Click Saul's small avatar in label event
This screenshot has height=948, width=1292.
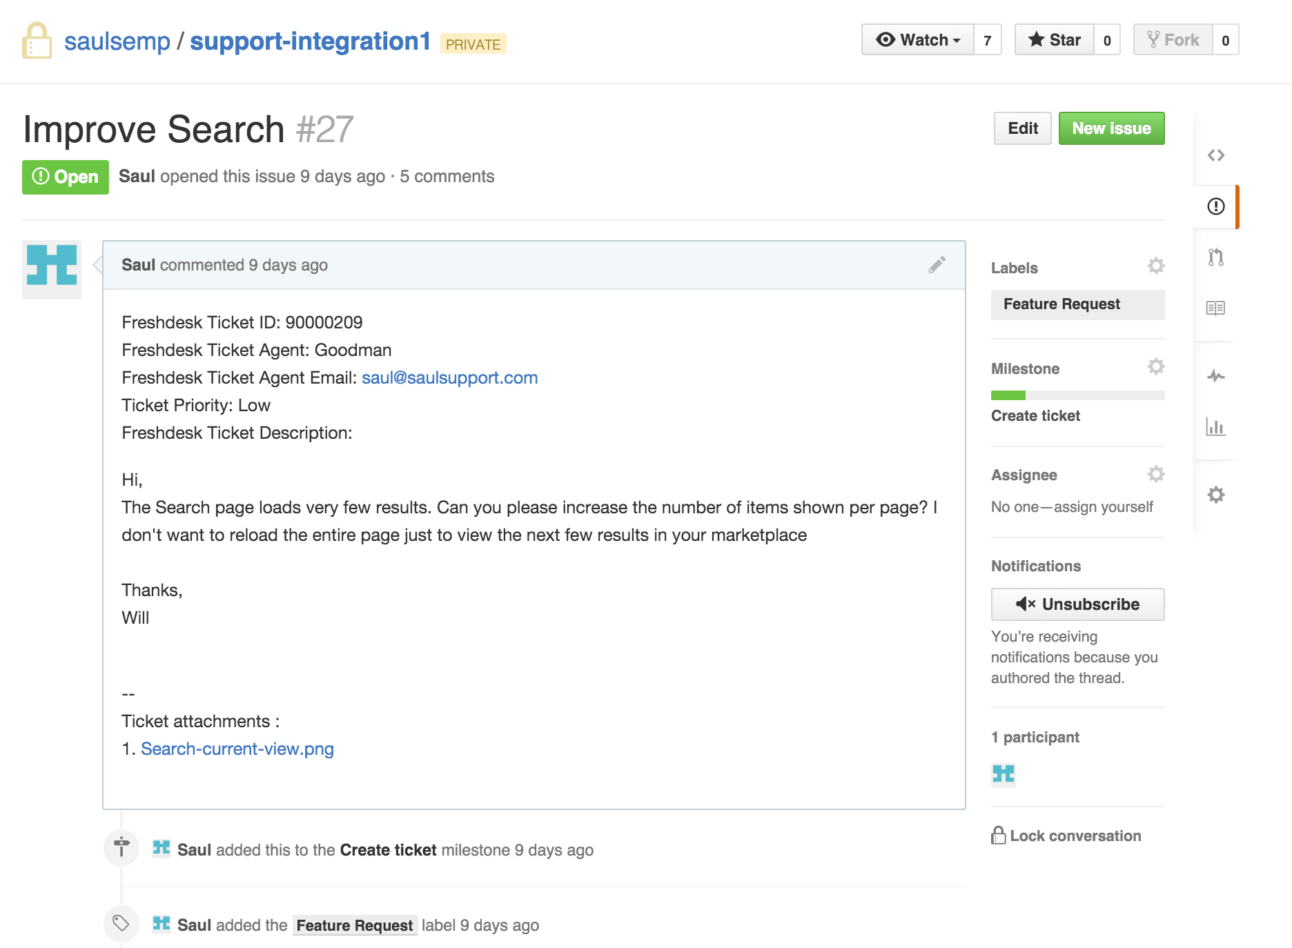(161, 924)
